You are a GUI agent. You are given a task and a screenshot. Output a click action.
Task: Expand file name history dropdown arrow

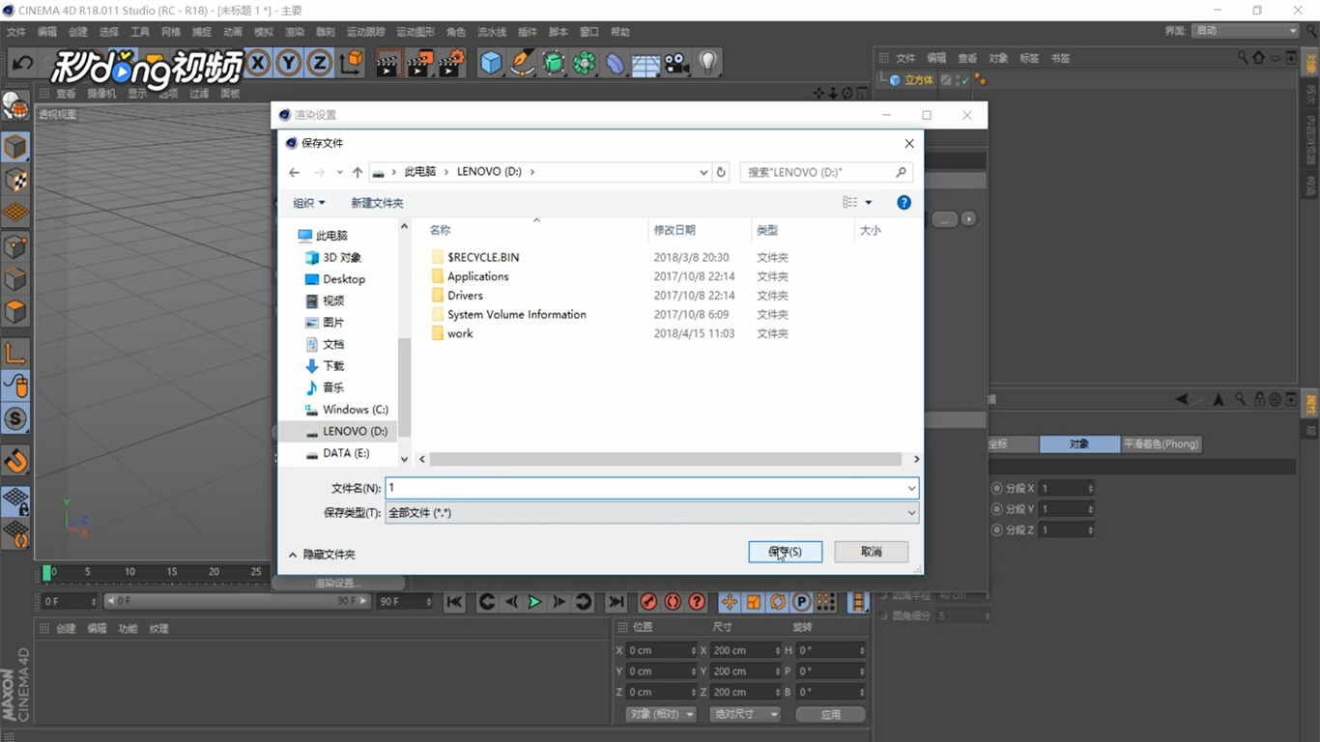point(910,489)
